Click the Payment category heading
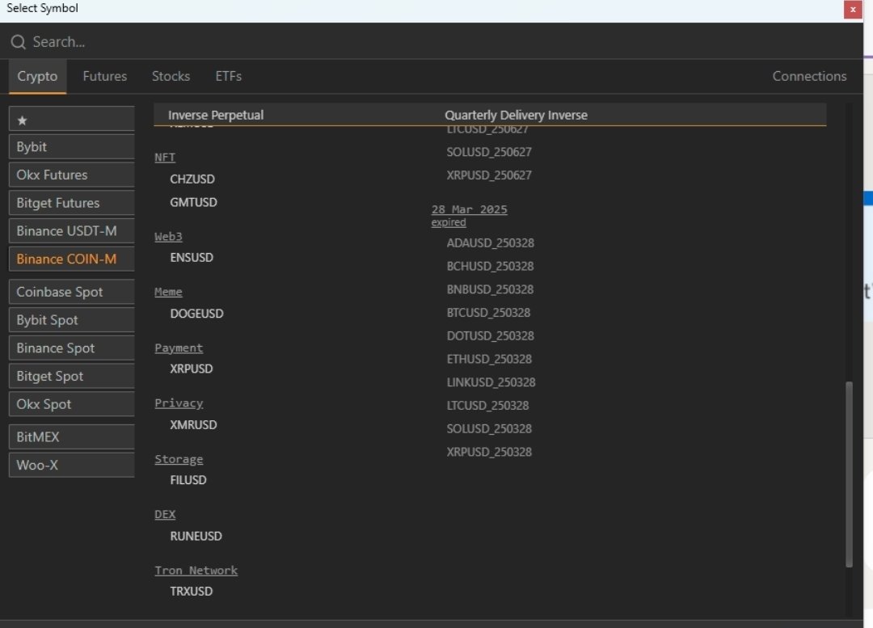873x628 pixels. [x=179, y=348]
